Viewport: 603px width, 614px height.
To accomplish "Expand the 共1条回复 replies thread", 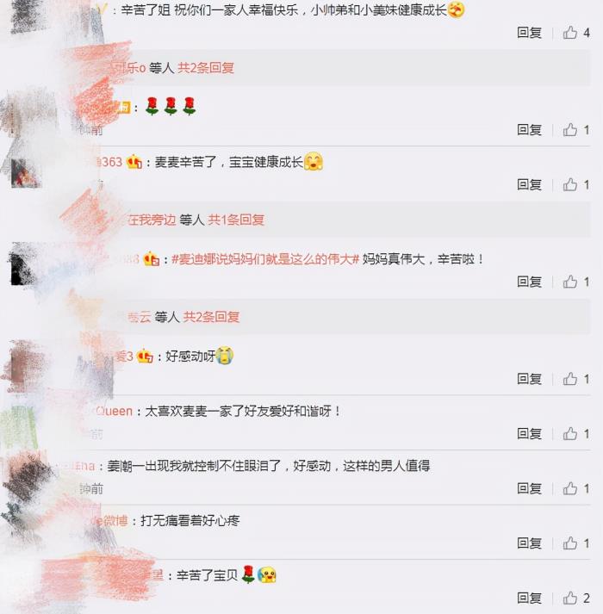I will (x=236, y=220).
